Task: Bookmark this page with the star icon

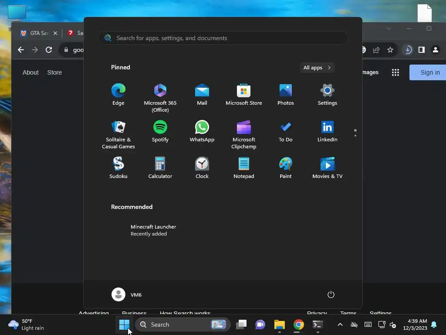Action: pos(390,50)
